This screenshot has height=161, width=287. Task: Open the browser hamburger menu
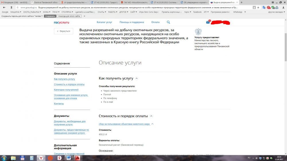[273, 2]
